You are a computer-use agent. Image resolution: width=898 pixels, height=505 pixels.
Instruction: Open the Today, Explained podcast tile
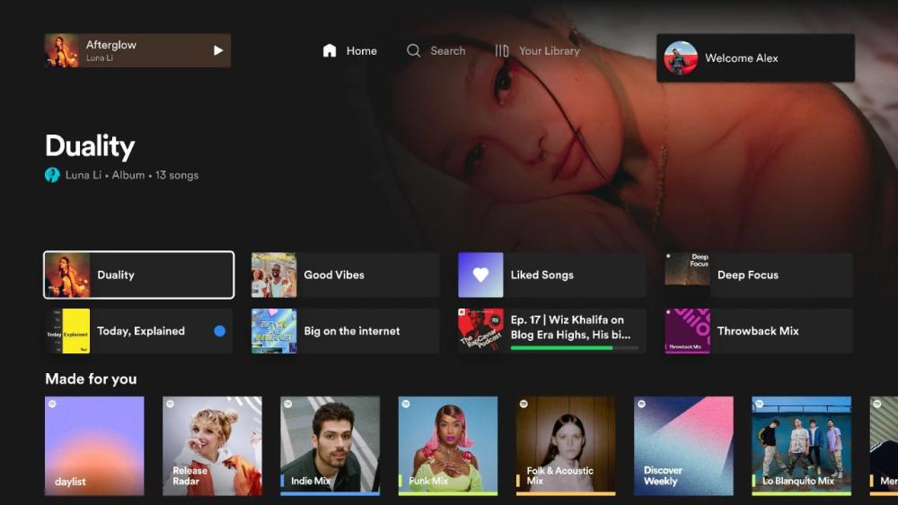pyautogui.click(x=138, y=331)
